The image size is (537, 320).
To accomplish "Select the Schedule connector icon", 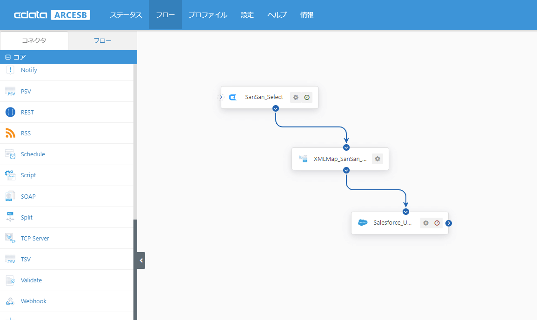I will 10,154.
